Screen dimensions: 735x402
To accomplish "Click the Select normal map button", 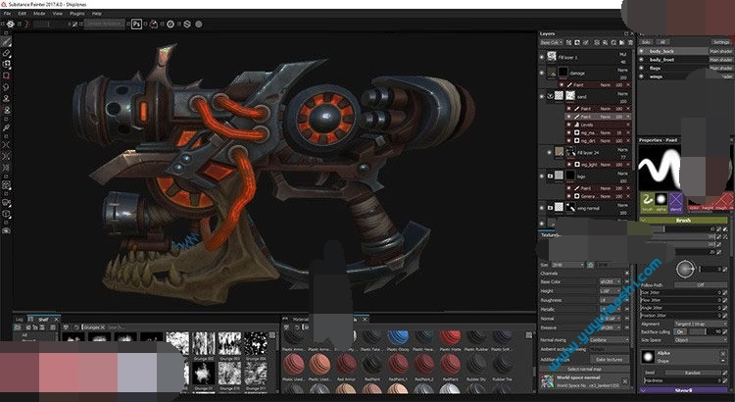I will click(584, 370).
